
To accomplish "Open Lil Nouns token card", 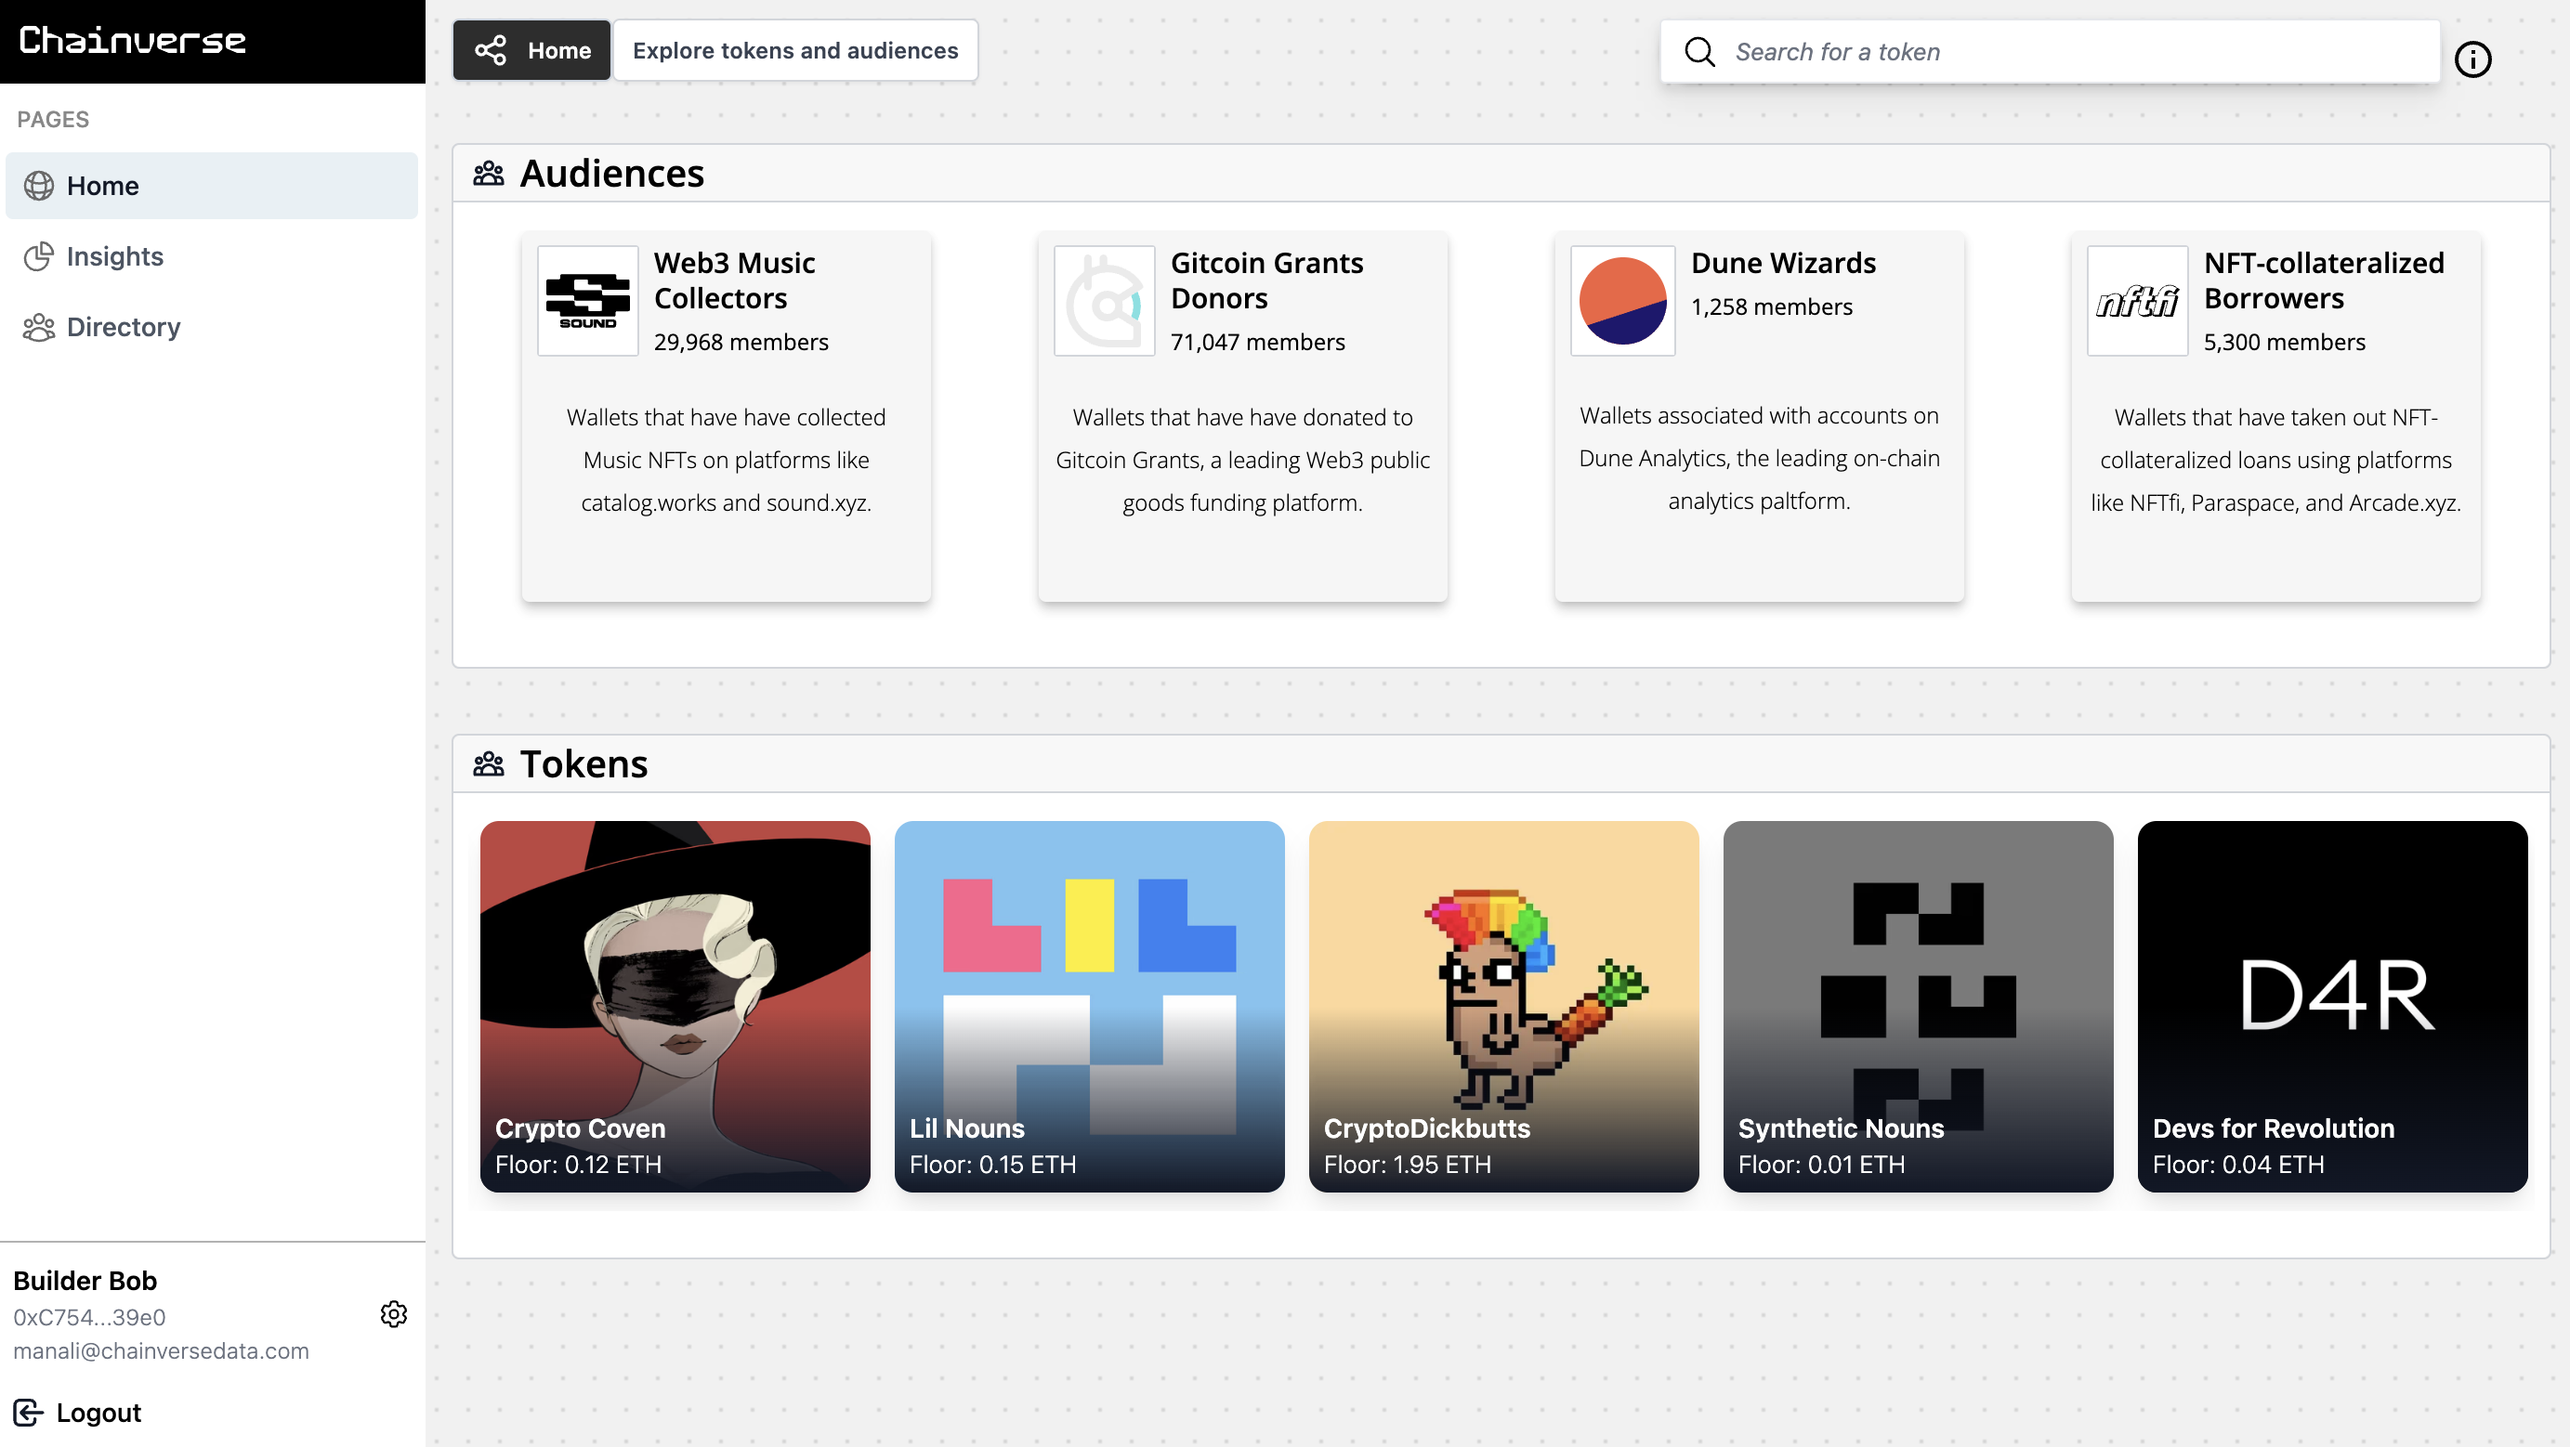I will (x=1090, y=1006).
